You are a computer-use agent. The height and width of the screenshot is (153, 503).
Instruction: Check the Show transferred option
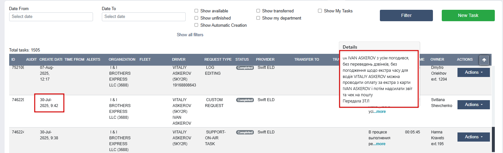(258, 11)
